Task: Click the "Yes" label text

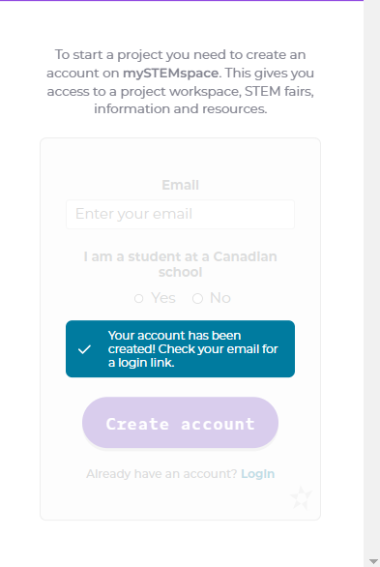Action: click(x=163, y=298)
